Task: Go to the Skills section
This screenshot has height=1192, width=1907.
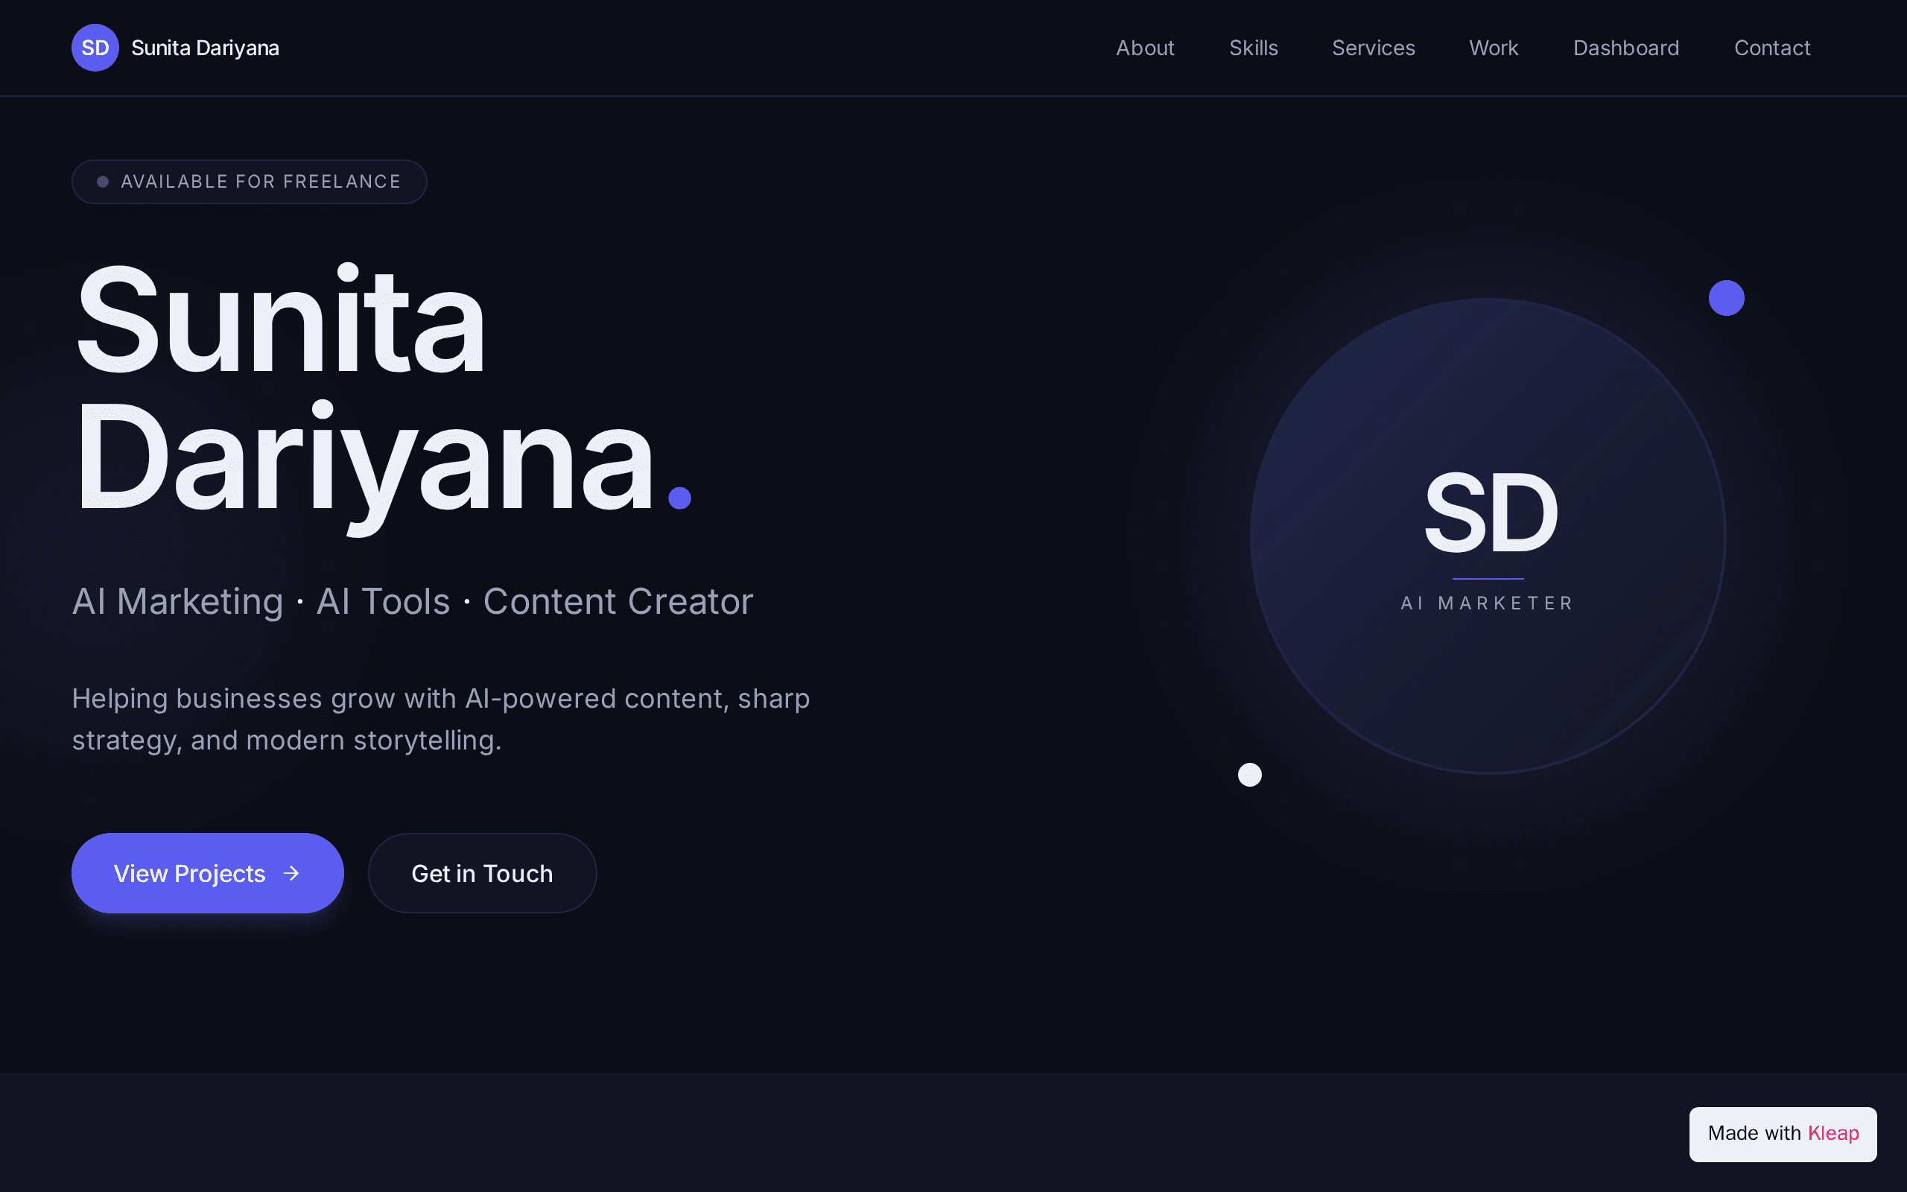Action: click(x=1253, y=48)
